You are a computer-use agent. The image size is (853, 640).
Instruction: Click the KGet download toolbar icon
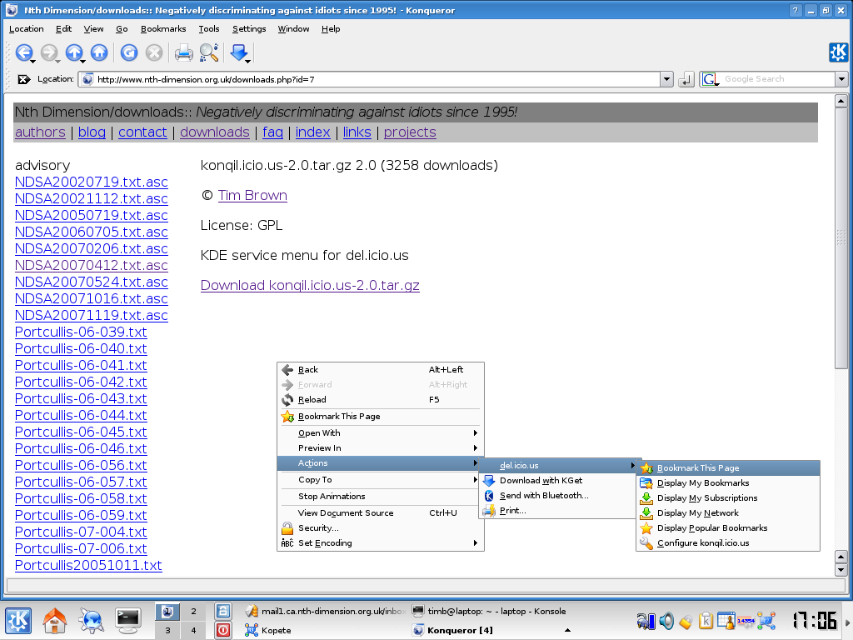tap(238, 52)
